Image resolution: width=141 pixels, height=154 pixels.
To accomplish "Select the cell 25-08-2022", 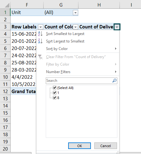I will [23, 63].
